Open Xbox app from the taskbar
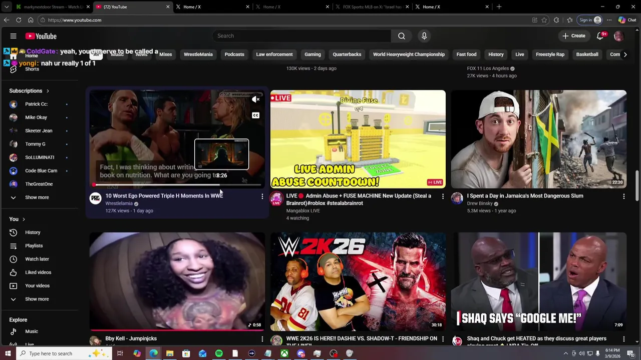 point(284,353)
